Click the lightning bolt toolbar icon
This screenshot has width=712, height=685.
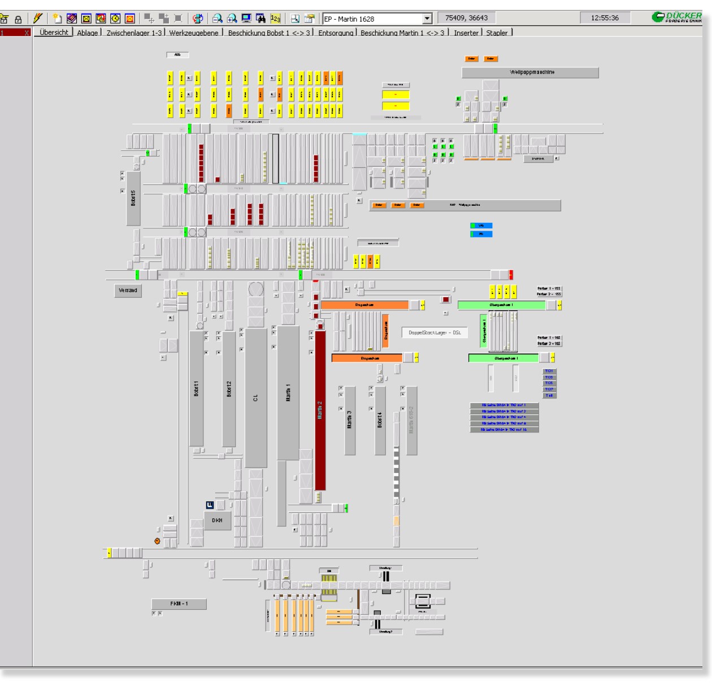[x=38, y=18]
